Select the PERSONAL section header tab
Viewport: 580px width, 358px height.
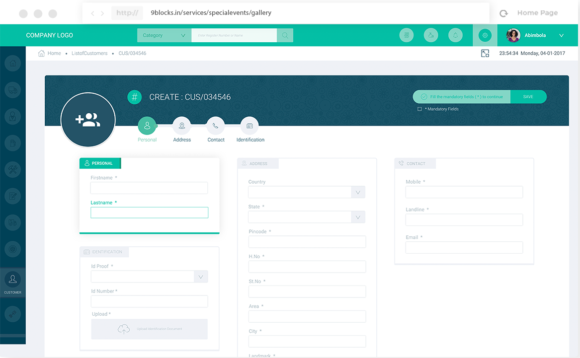pyautogui.click(x=100, y=163)
